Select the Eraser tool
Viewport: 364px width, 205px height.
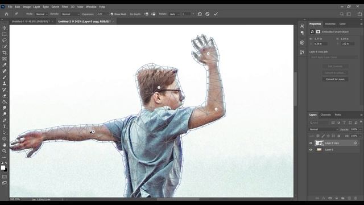(x=5, y=96)
